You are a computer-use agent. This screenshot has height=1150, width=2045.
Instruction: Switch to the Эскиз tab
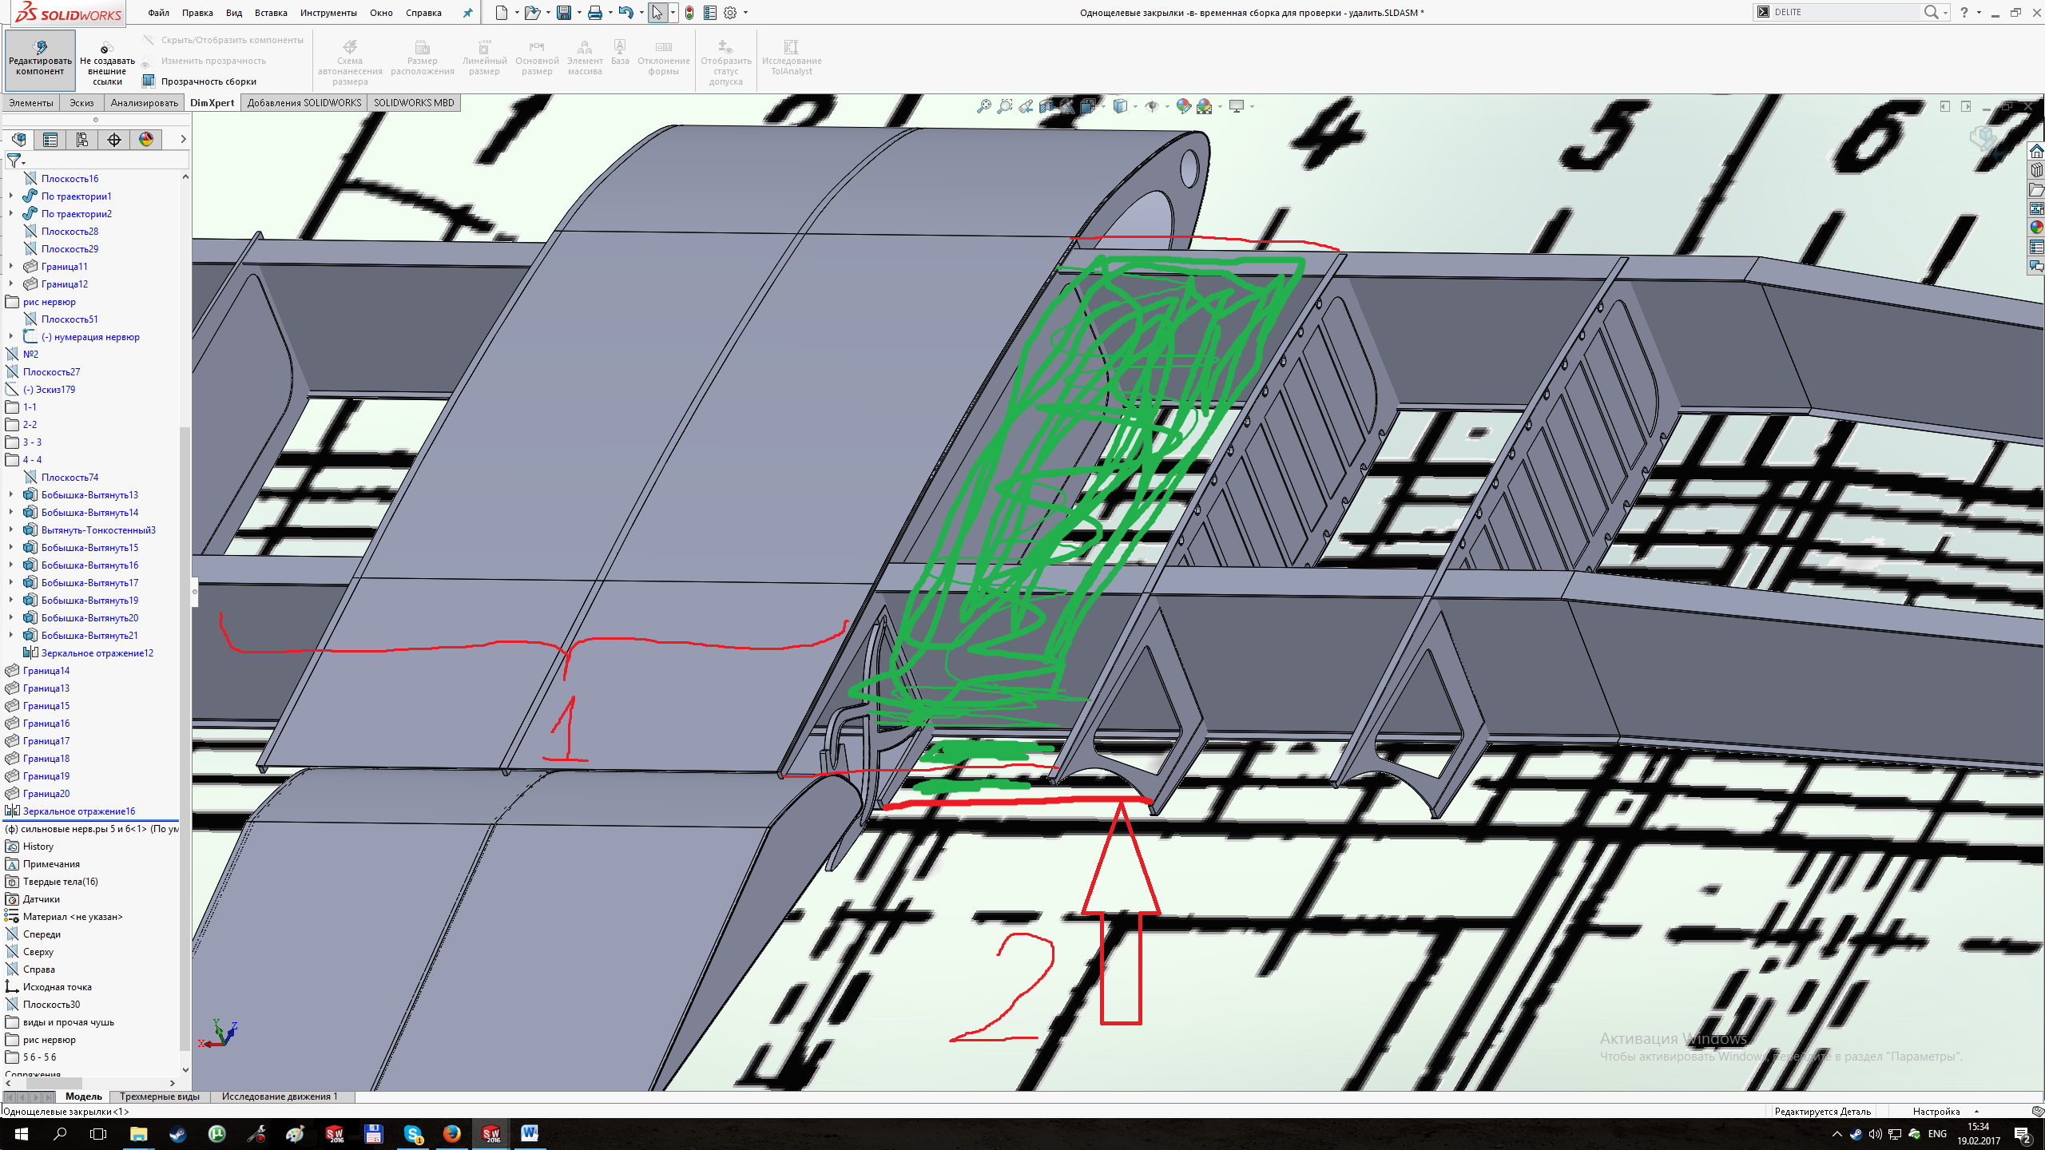point(81,103)
